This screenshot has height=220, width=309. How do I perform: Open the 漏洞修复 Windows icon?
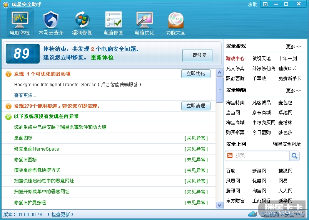pyautogui.click(x=82, y=20)
